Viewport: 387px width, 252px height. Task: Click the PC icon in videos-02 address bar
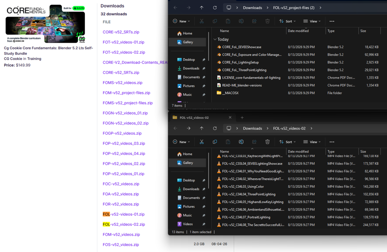click(x=229, y=128)
